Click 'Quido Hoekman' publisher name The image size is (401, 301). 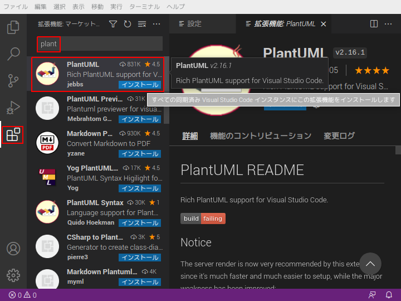[91, 222]
